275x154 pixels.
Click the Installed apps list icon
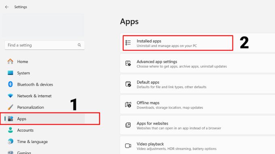(x=128, y=43)
